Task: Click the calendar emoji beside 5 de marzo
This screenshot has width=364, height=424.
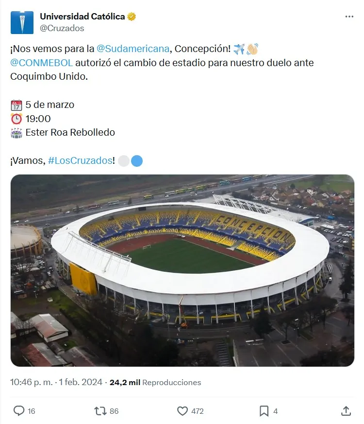Action: pyautogui.click(x=17, y=105)
